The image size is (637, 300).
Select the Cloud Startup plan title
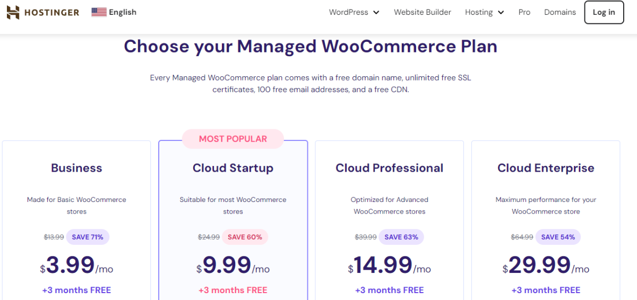coord(233,168)
